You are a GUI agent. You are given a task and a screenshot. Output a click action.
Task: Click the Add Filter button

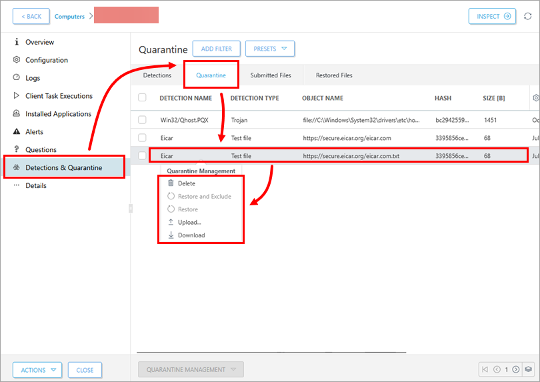[x=216, y=49]
